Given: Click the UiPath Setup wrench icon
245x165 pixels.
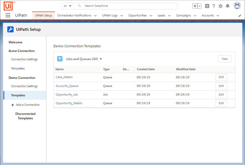Looking at the screenshot, I should [10, 29].
